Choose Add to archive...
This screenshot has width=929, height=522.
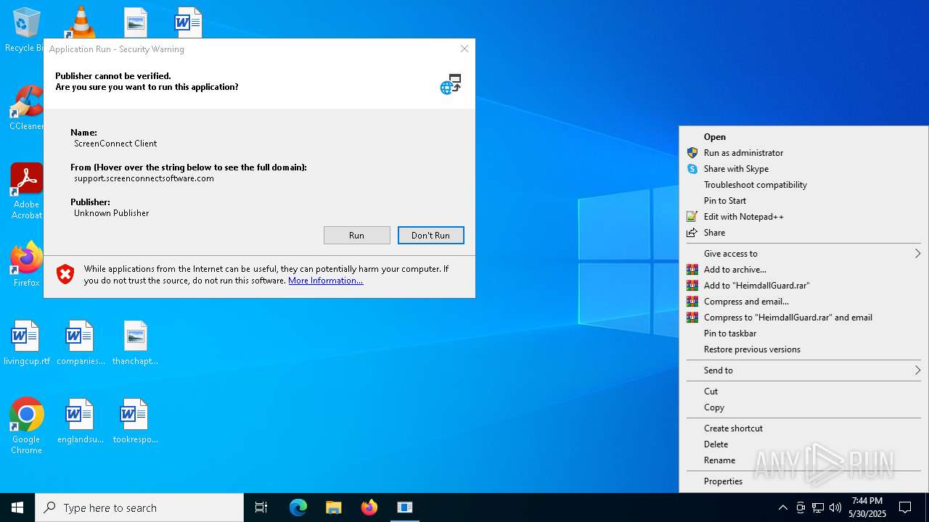pyautogui.click(x=803, y=270)
